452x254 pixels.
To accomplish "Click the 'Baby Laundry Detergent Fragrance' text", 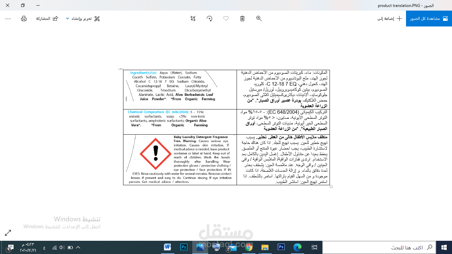I will point(201,137).
